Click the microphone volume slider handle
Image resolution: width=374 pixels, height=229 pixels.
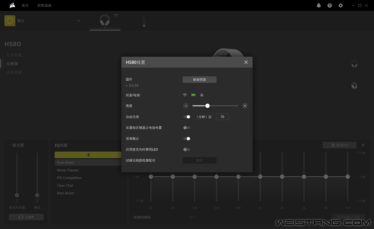point(17,195)
